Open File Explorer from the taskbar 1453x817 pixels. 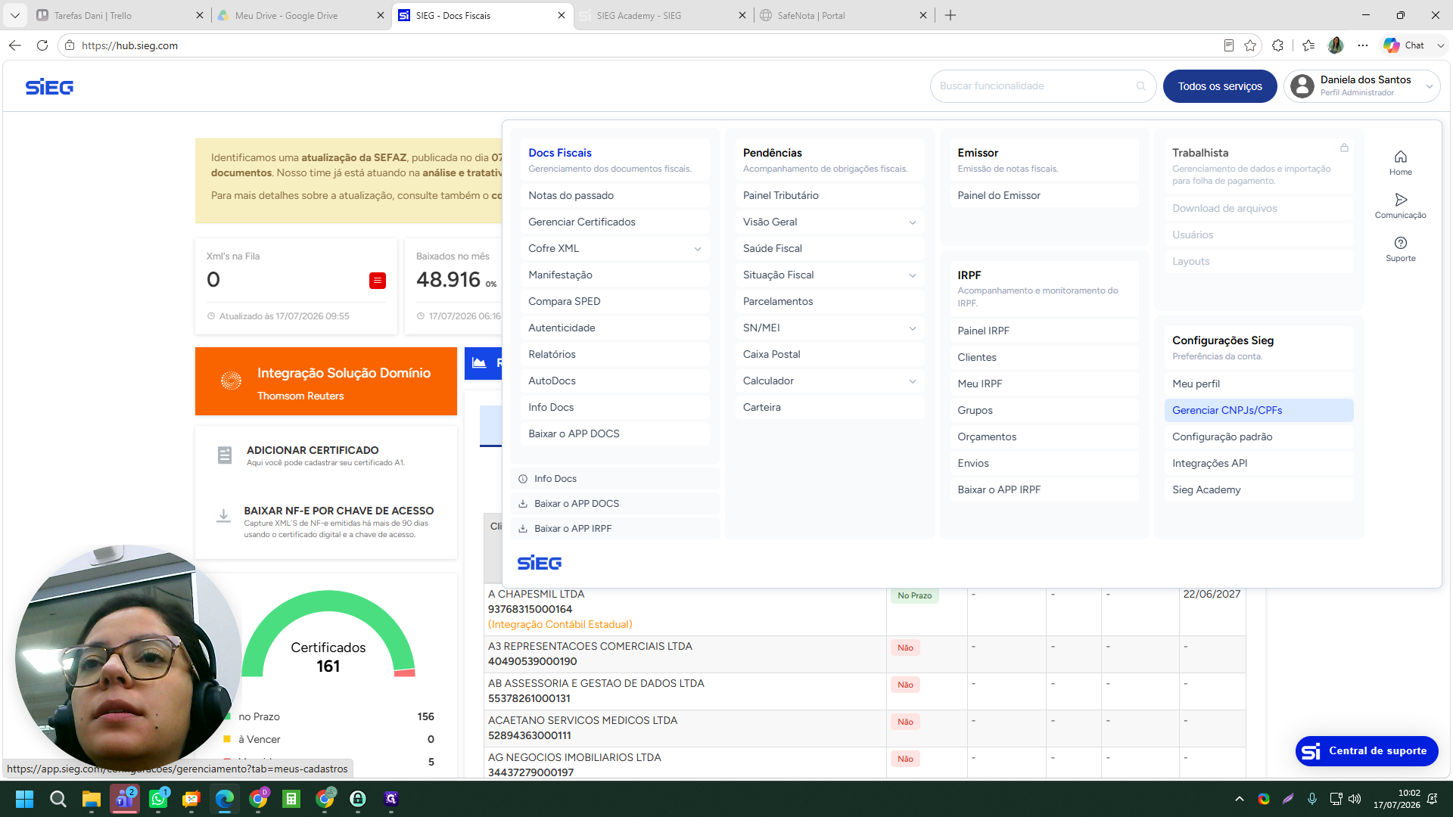click(91, 799)
